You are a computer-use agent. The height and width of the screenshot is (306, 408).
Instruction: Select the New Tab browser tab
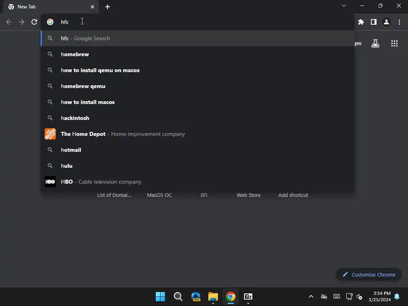pyautogui.click(x=51, y=7)
